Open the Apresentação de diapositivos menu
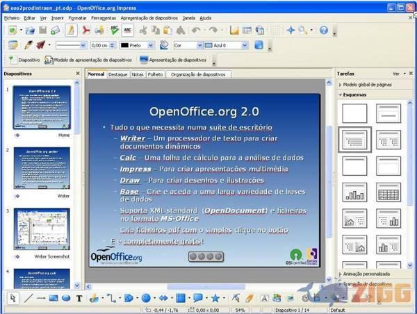The width and height of the screenshot is (417, 314). coord(149,18)
